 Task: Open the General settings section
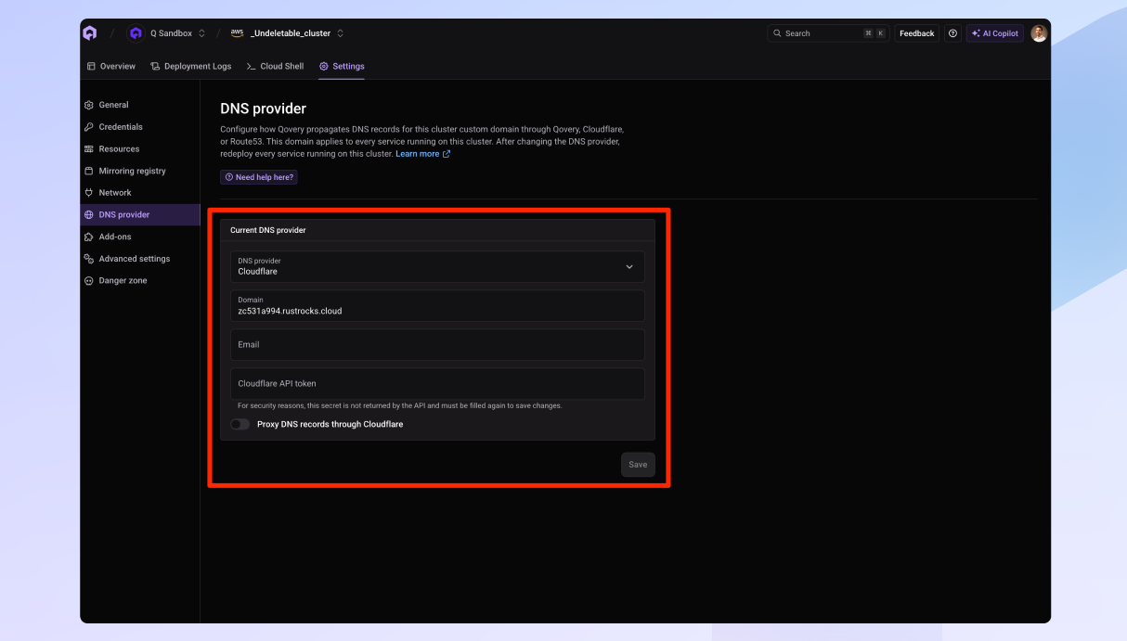pos(140,105)
